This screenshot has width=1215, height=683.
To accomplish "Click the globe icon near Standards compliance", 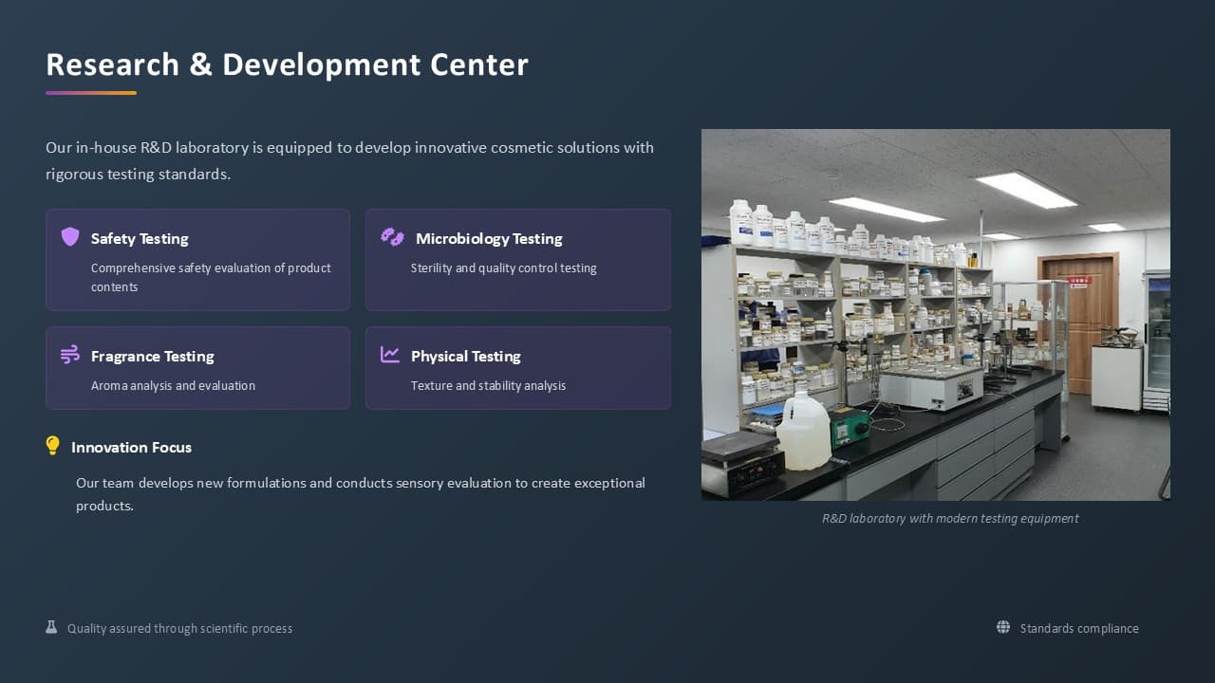I will click(1003, 627).
